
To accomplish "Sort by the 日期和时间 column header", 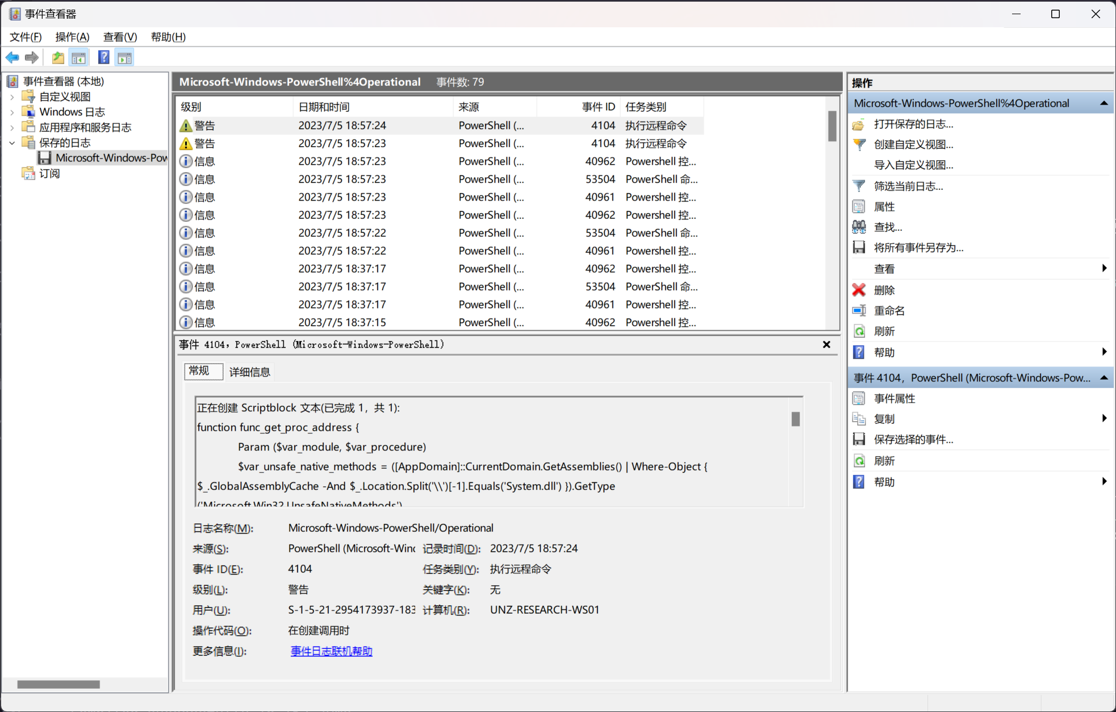I will click(x=373, y=107).
